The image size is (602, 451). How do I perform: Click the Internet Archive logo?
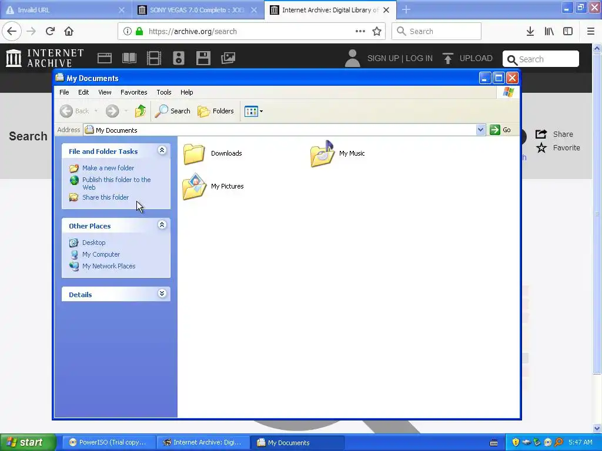click(45, 58)
